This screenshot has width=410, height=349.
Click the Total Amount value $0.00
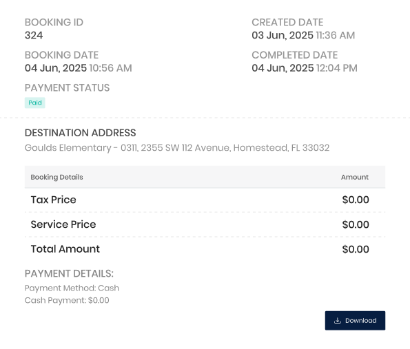coord(356,249)
